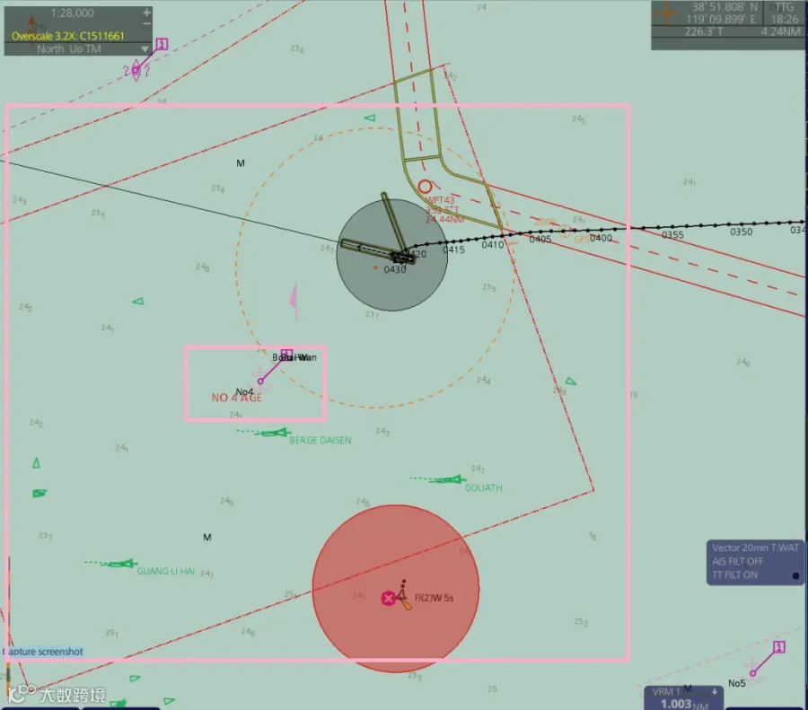Select the GOLIATH AIS vessel symbol

(x=447, y=480)
